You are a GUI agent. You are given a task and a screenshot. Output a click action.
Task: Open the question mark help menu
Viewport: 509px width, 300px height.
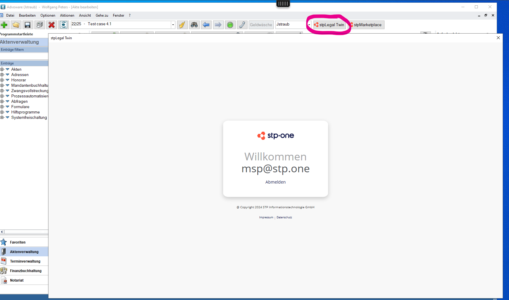130,15
